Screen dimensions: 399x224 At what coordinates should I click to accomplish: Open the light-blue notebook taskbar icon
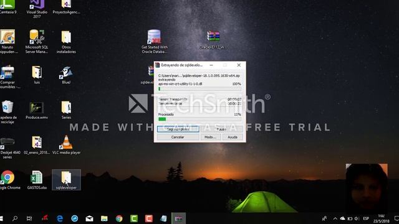point(163,218)
